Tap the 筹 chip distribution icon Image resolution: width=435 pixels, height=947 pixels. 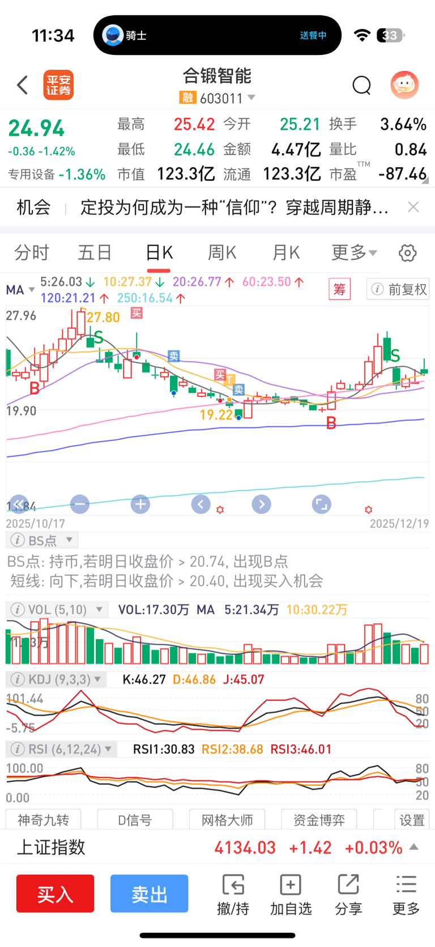340,289
